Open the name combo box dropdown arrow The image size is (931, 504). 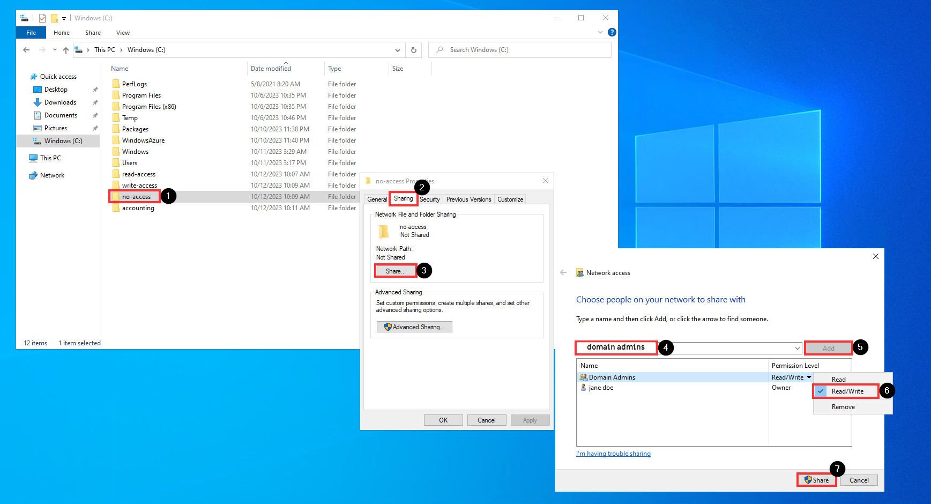[797, 349]
